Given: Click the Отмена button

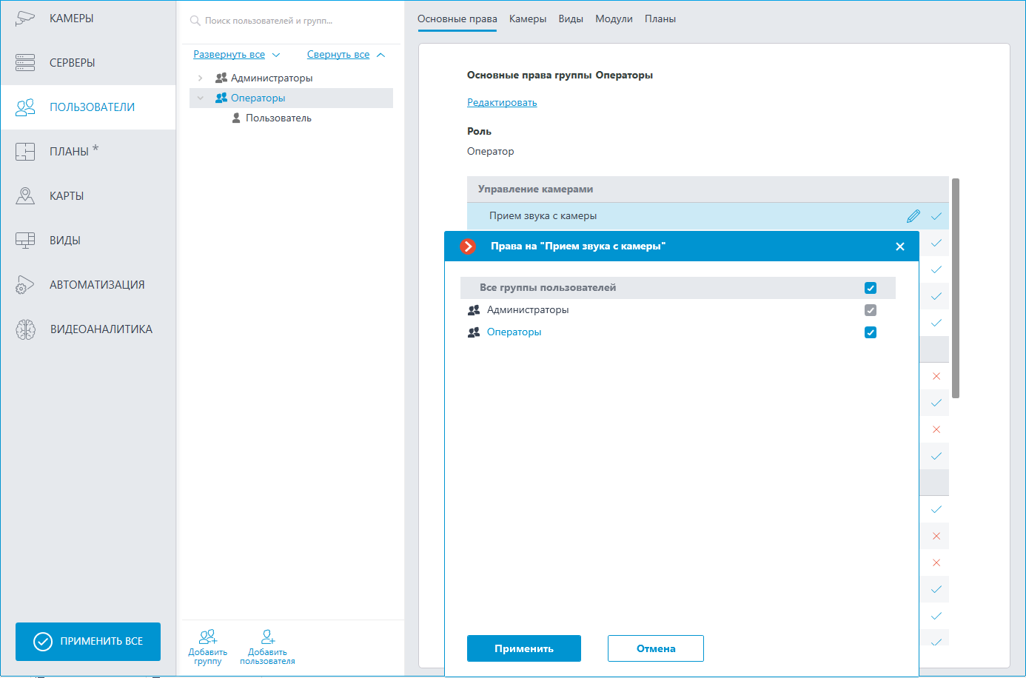Looking at the screenshot, I should coord(656,648).
